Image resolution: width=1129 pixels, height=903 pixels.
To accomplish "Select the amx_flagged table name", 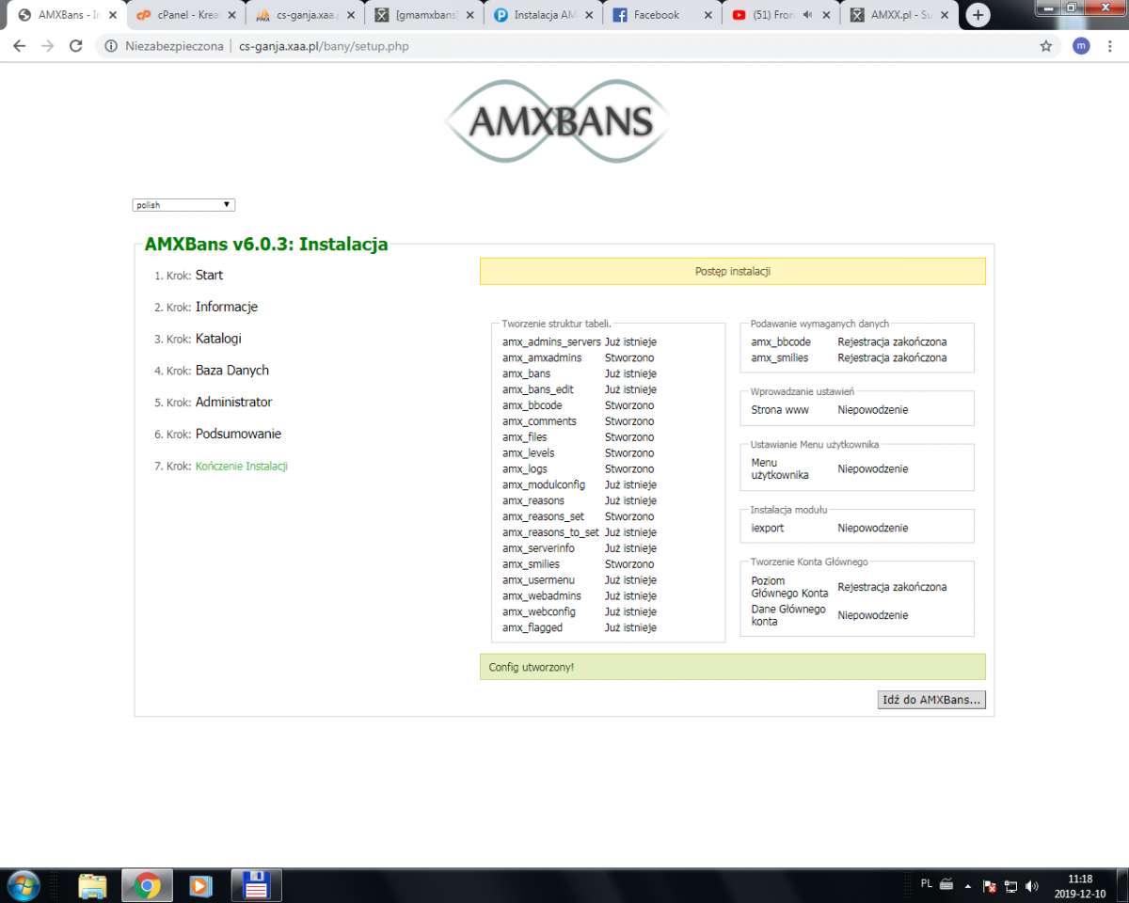I will (x=533, y=627).
